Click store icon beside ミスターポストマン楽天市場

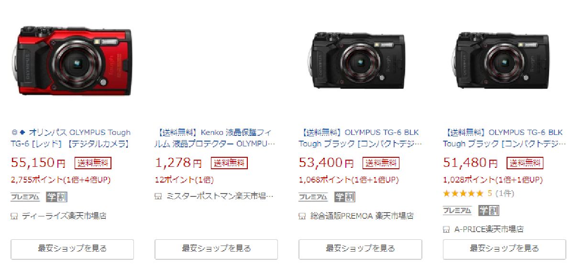tap(159, 196)
